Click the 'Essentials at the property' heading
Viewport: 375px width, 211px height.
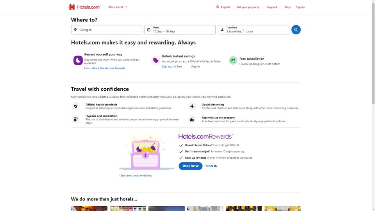[218, 118]
